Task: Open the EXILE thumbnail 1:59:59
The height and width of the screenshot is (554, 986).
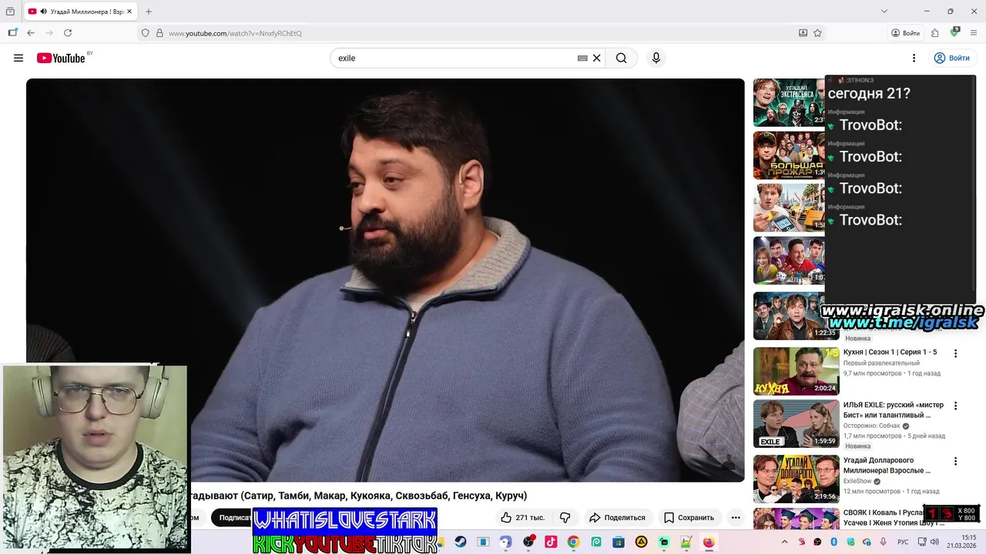Action: pyautogui.click(x=796, y=423)
